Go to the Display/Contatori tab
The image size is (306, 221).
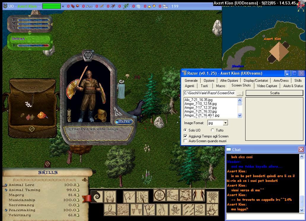(256, 80)
